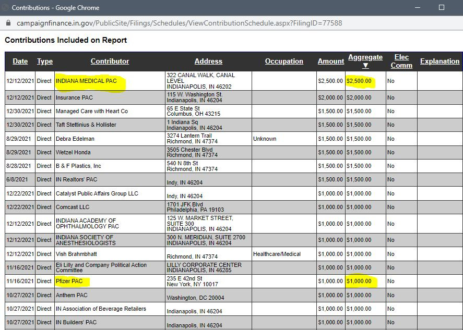Select Wetzel Honda contributor cell

click(110, 152)
